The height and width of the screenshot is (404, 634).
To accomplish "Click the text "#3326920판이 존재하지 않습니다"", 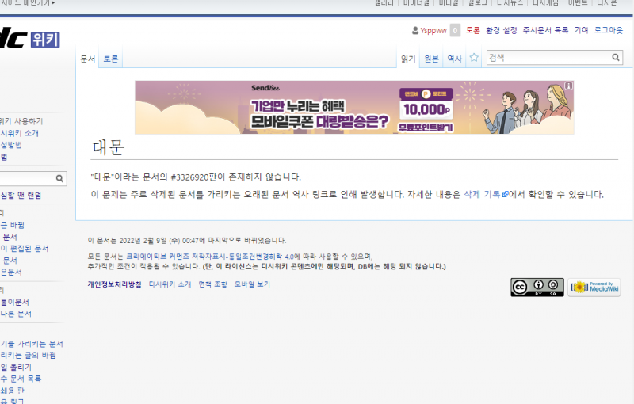I will click(x=235, y=177).
